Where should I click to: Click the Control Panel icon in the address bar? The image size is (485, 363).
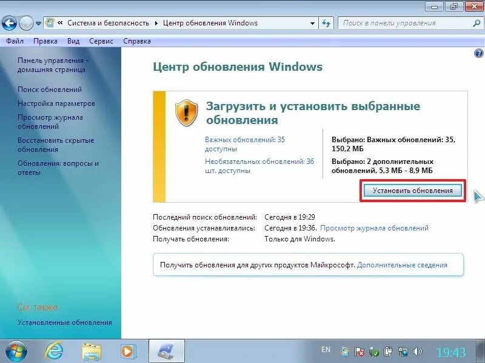50,23
